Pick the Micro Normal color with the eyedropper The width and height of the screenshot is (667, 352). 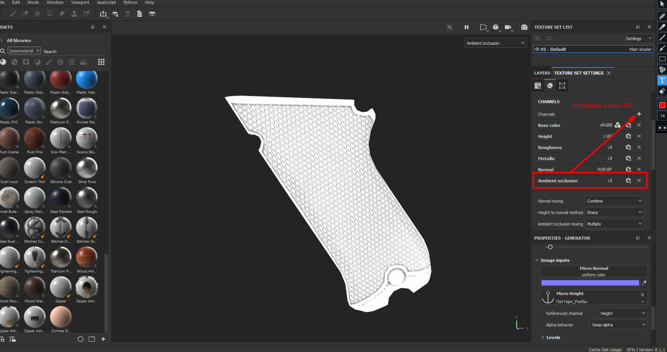644,283
